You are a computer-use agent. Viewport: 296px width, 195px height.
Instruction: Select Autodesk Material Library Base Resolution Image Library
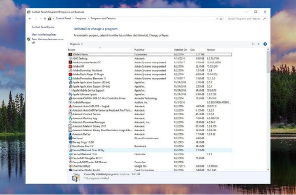[150, 130]
